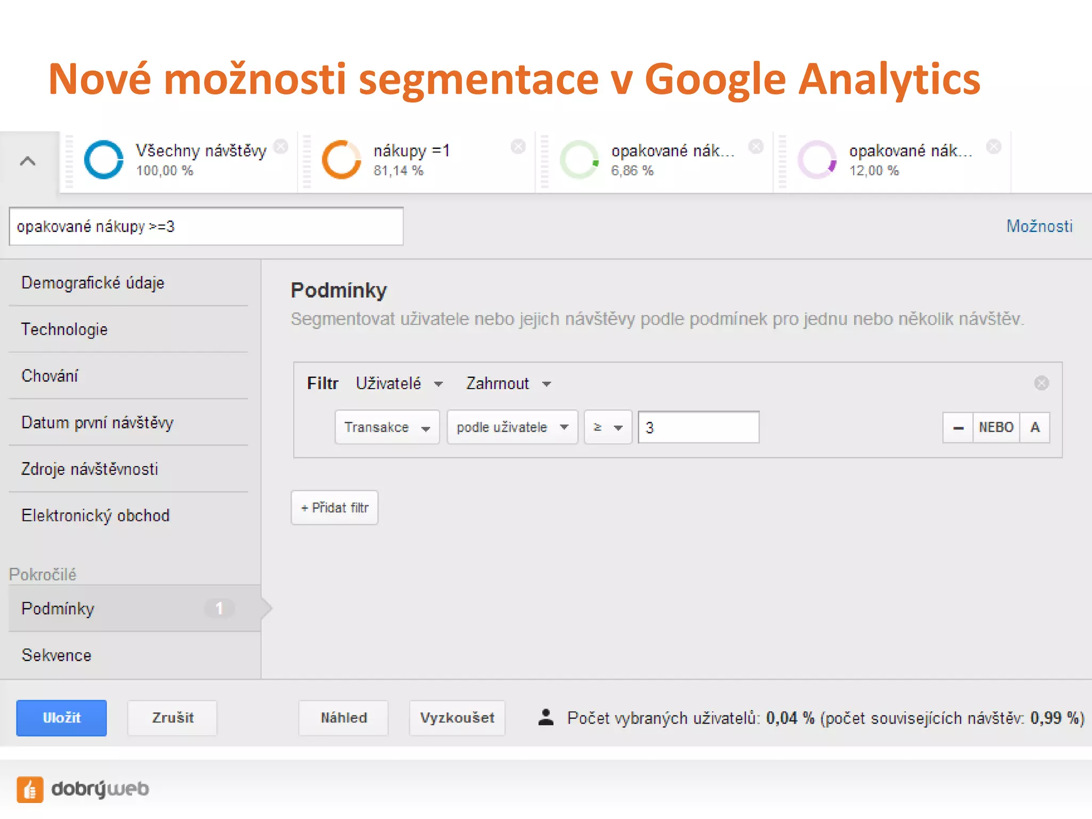Screen dimensions: 1092x819
Task: Save the segment with Uložit
Action: pyautogui.click(x=61, y=718)
